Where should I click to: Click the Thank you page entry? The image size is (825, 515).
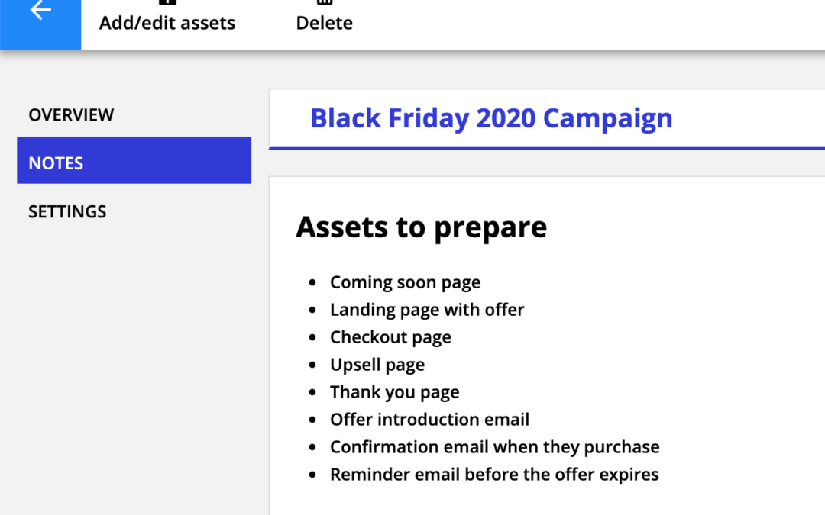[394, 392]
